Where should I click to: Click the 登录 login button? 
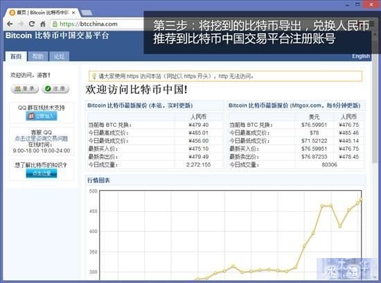pos(25,89)
